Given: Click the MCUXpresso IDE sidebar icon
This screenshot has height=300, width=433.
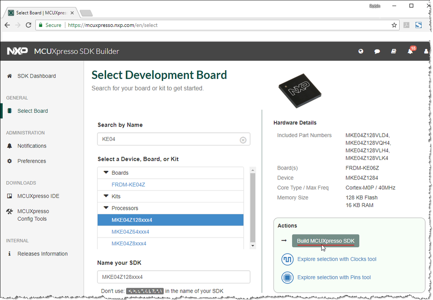Looking at the screenshot, I should [x=10, y=196].
